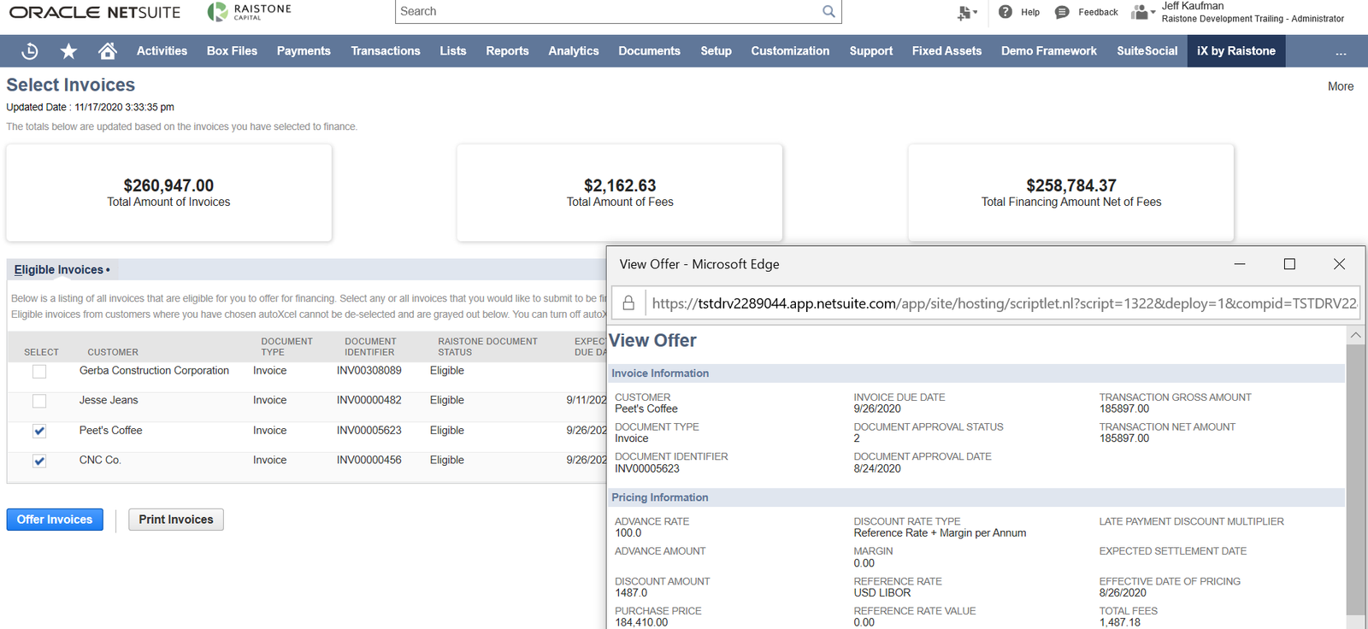Check the Jesse Jeans invoice checkbox

pos(39,401)
